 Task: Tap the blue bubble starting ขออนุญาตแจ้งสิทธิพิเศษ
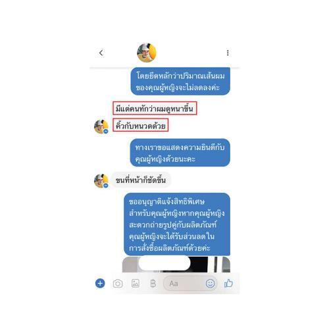pyautogui.click(x=177, y=224)
